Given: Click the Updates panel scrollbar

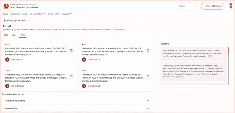Looking at the screenshot, I should (x=229, y=66).
